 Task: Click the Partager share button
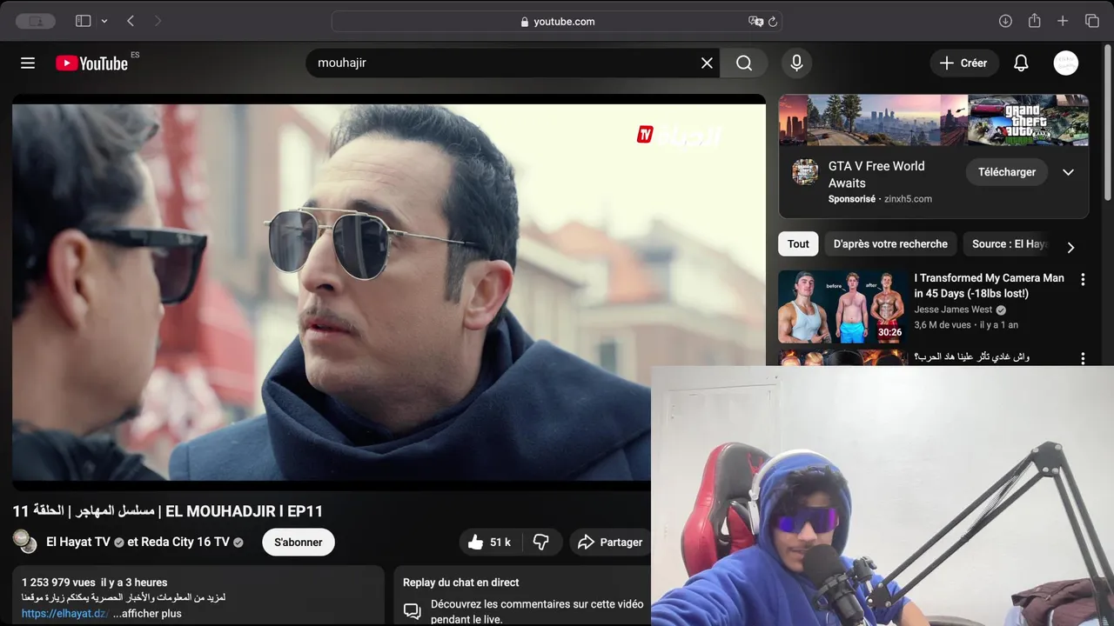click(x=610, y=542)
